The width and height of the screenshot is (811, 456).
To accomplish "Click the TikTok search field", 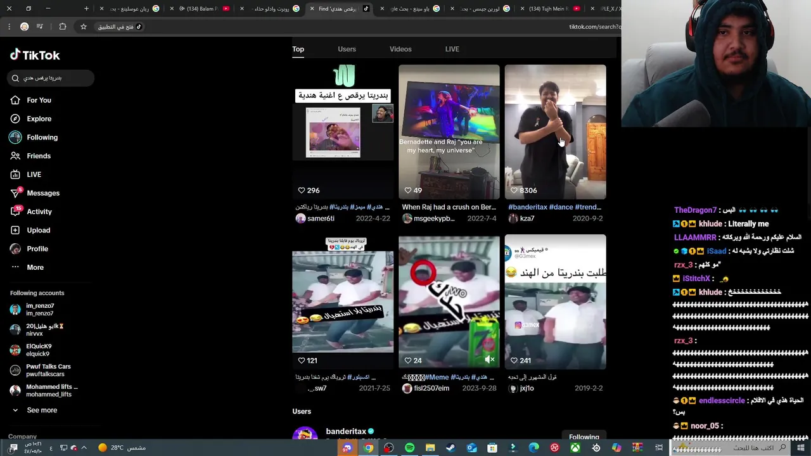I will (51, 78).
